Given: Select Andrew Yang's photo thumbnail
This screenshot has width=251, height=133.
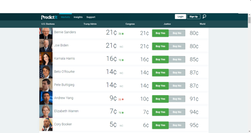Looking at the screenshot, I should tap(46, 98).
